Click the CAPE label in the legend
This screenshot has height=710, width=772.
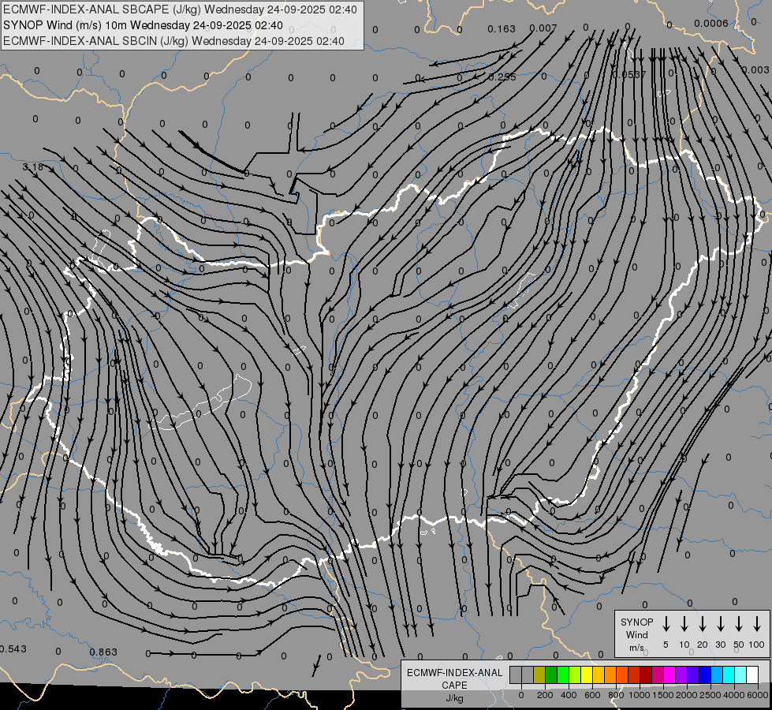point(454,686)
